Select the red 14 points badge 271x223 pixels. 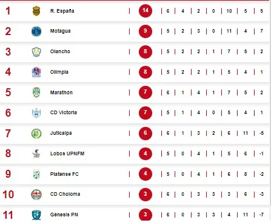(x=146, y=10)
